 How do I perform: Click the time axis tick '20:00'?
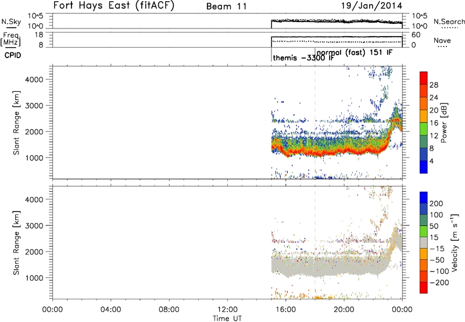click(344, 309)
